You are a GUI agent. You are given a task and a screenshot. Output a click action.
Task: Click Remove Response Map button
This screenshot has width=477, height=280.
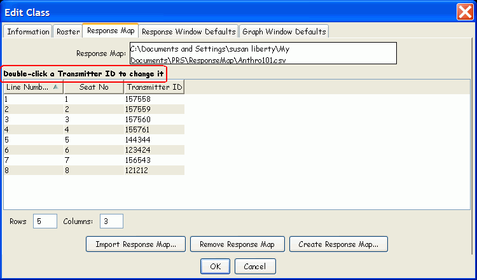tap(237, 244)
